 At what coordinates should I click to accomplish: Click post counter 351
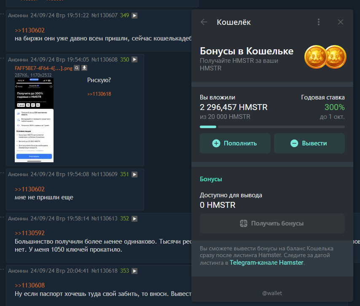point(124,174)
